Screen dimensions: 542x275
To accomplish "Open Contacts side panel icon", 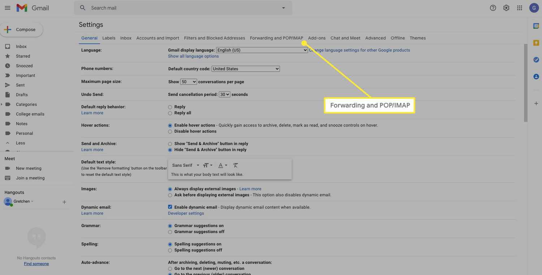I will coord(536,76).
